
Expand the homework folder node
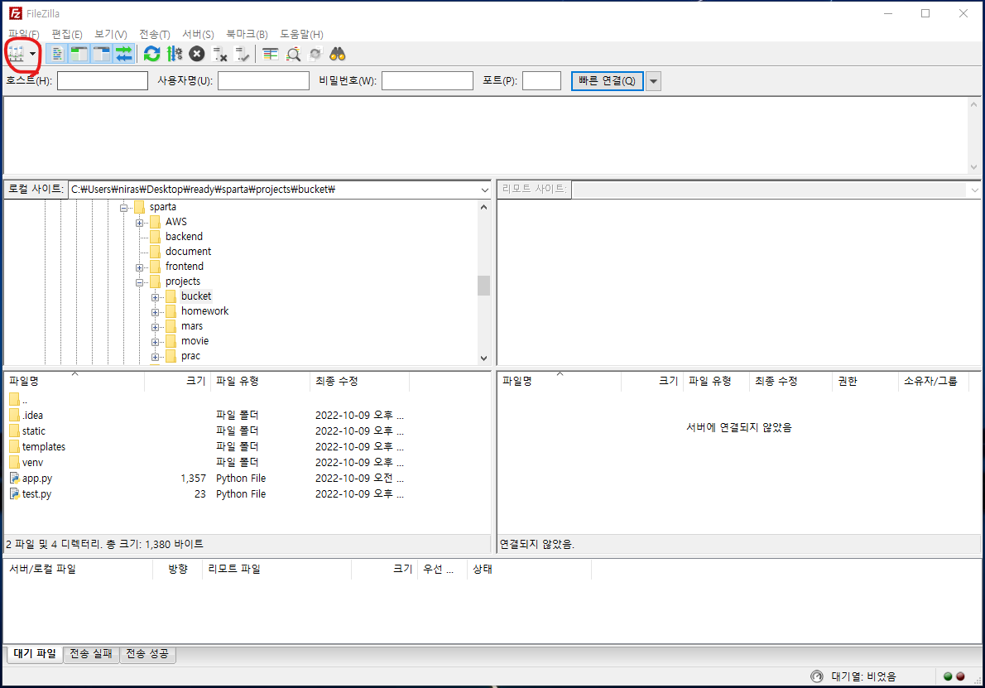coord(155,312)
